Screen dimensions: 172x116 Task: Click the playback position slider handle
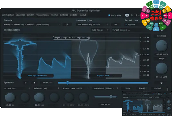(x=68, y=83)
